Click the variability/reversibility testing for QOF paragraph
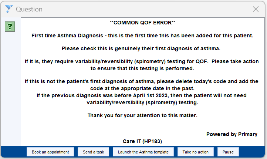This screenshot has height=159, width=267. 142,65
